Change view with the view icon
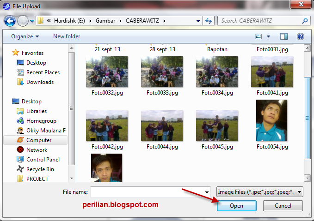The width and height of the screenshot is (314, 221). click(x=259, y=36)
